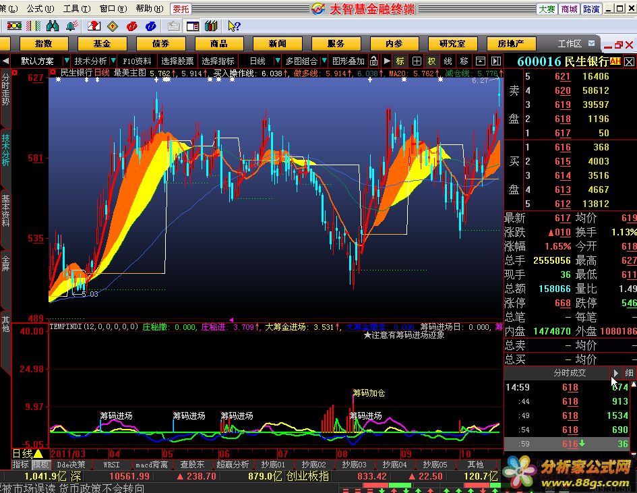637x493 pixels.
Task: Open the bookshelf library icon
Action: click(211, 26)
